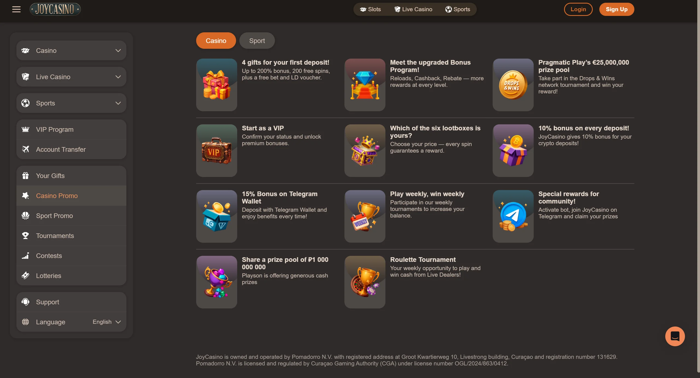Screen dimensions: 700x378
Task: Open the Roulette Tournament promo thumbnail
Action: (365, 282)
